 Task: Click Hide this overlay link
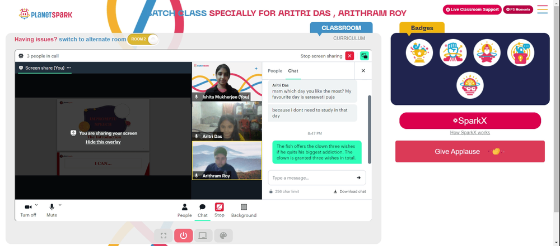pyautogui.click(x=103, y=142)
